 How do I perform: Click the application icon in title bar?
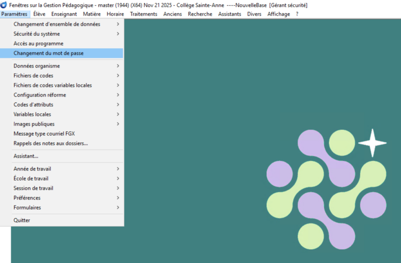click(x=4, y=5)
